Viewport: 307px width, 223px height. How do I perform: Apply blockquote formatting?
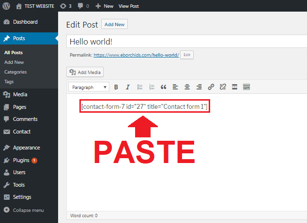pos(164,87)
